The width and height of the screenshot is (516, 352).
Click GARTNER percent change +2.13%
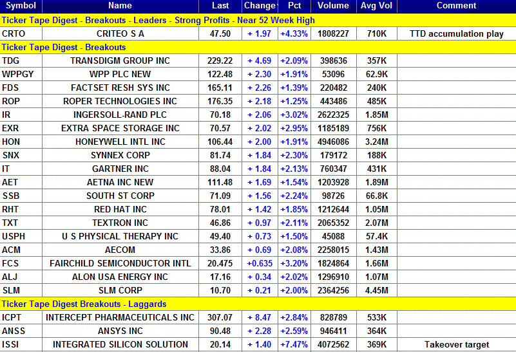[294, 169]
